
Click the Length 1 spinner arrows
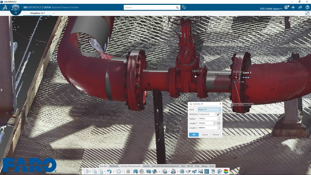(x=214, y=123)
